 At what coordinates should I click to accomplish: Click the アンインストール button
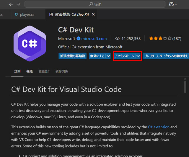click(124, 56)
